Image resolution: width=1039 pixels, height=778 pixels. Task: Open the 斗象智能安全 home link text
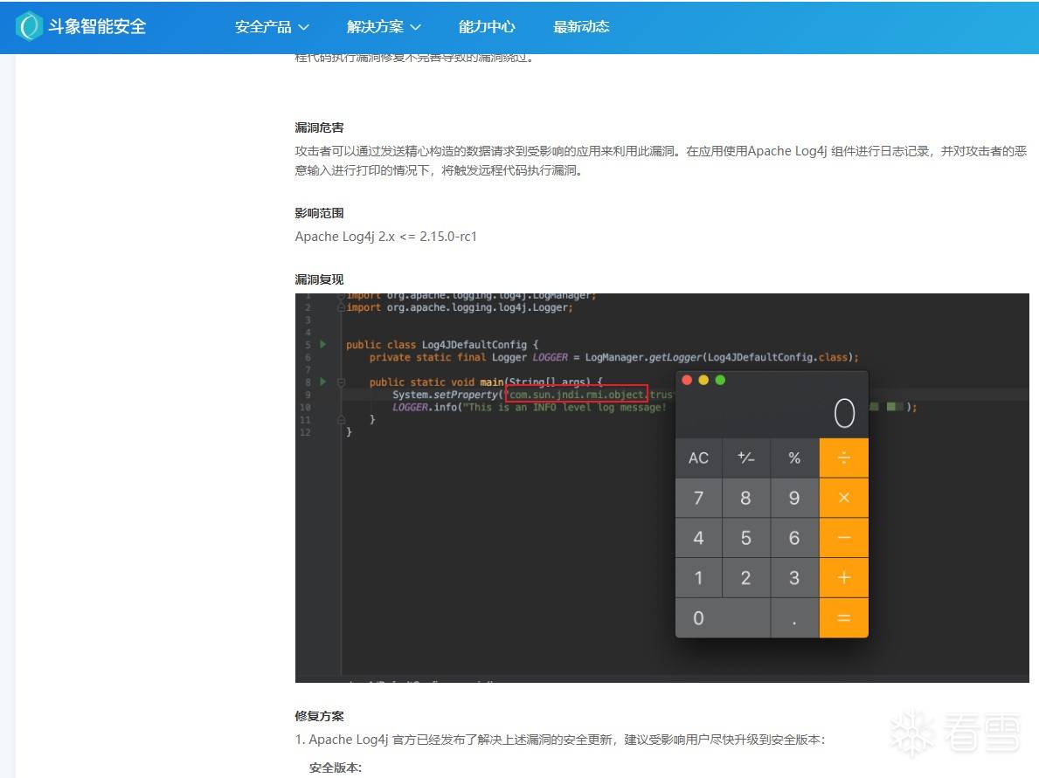coord(97,26)
